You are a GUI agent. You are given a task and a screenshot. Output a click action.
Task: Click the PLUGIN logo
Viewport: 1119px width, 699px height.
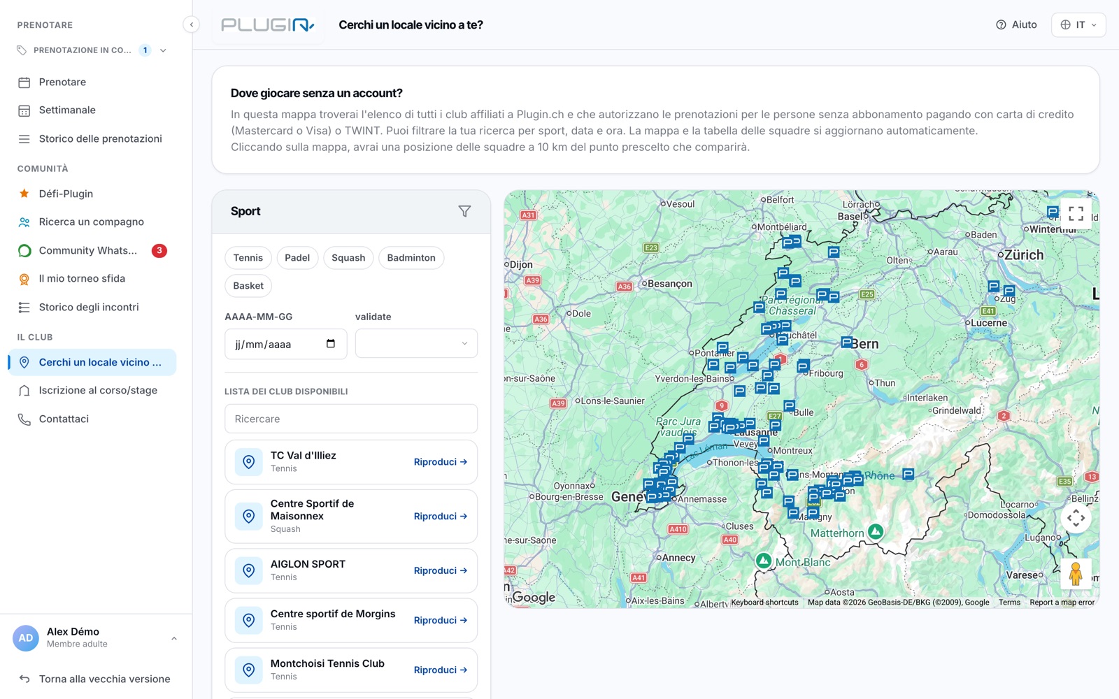tap(268, 25)
